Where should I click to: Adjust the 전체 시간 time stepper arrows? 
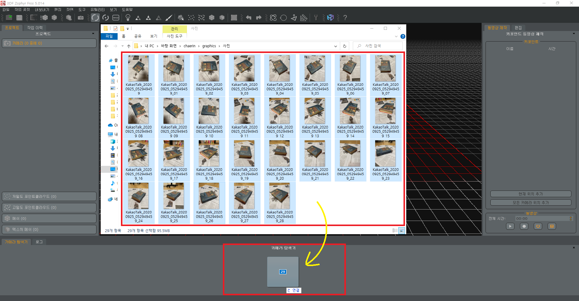(571, 219)
